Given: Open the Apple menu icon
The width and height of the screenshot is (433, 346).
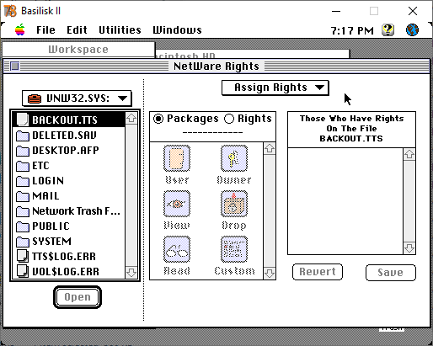Looking at the screenshot, I should (x=20, y=29).
